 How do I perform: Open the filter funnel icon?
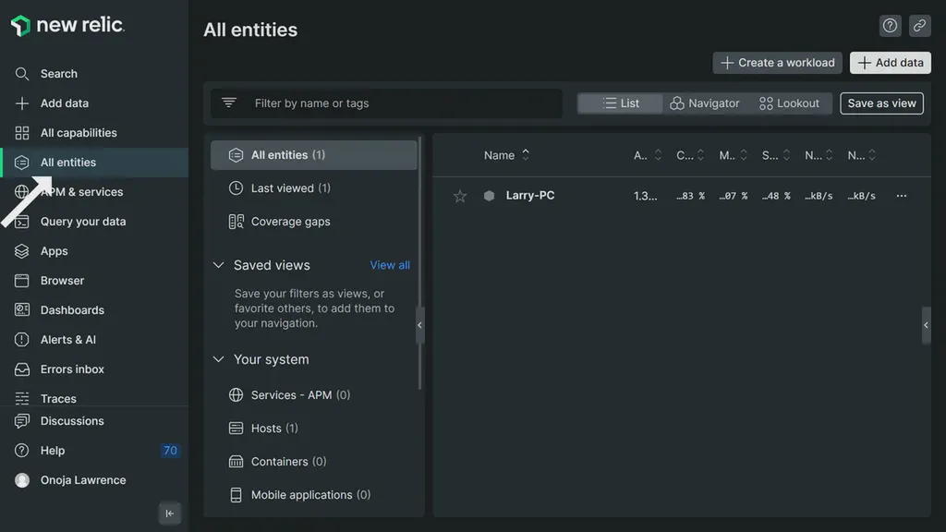click(x=228, y=103)
